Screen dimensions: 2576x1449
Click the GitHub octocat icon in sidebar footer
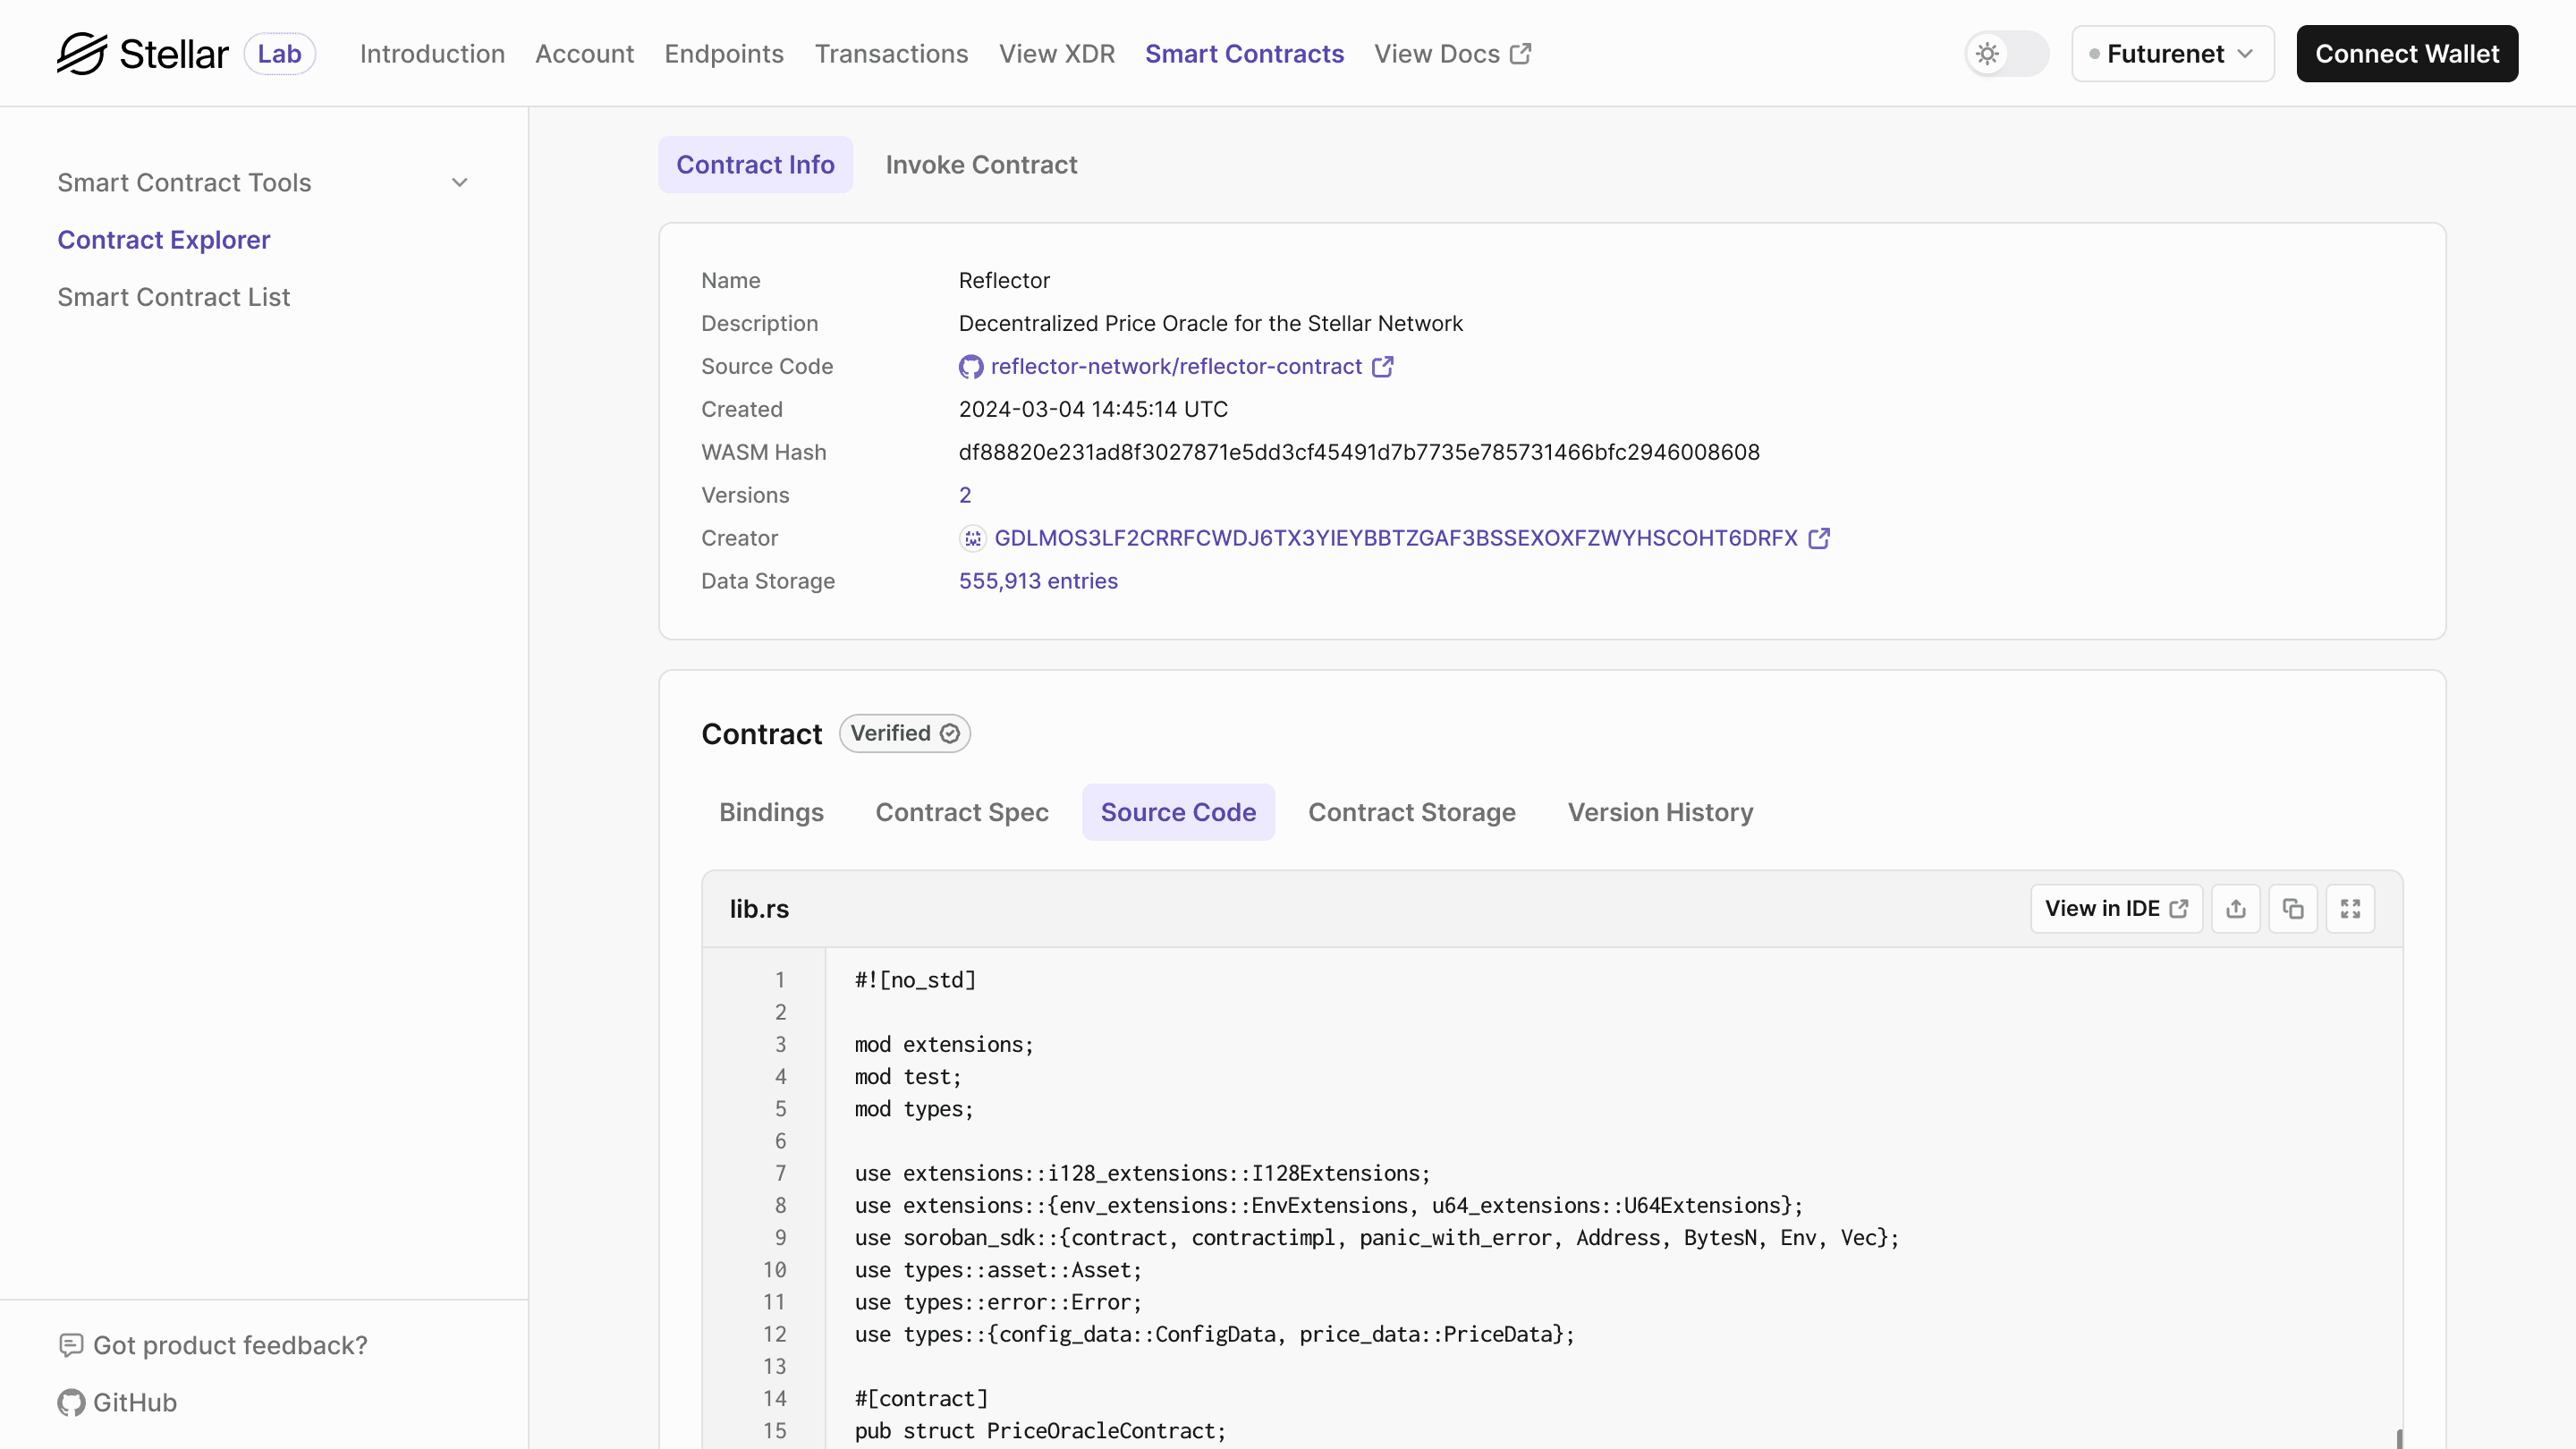tap(71, 1403)
